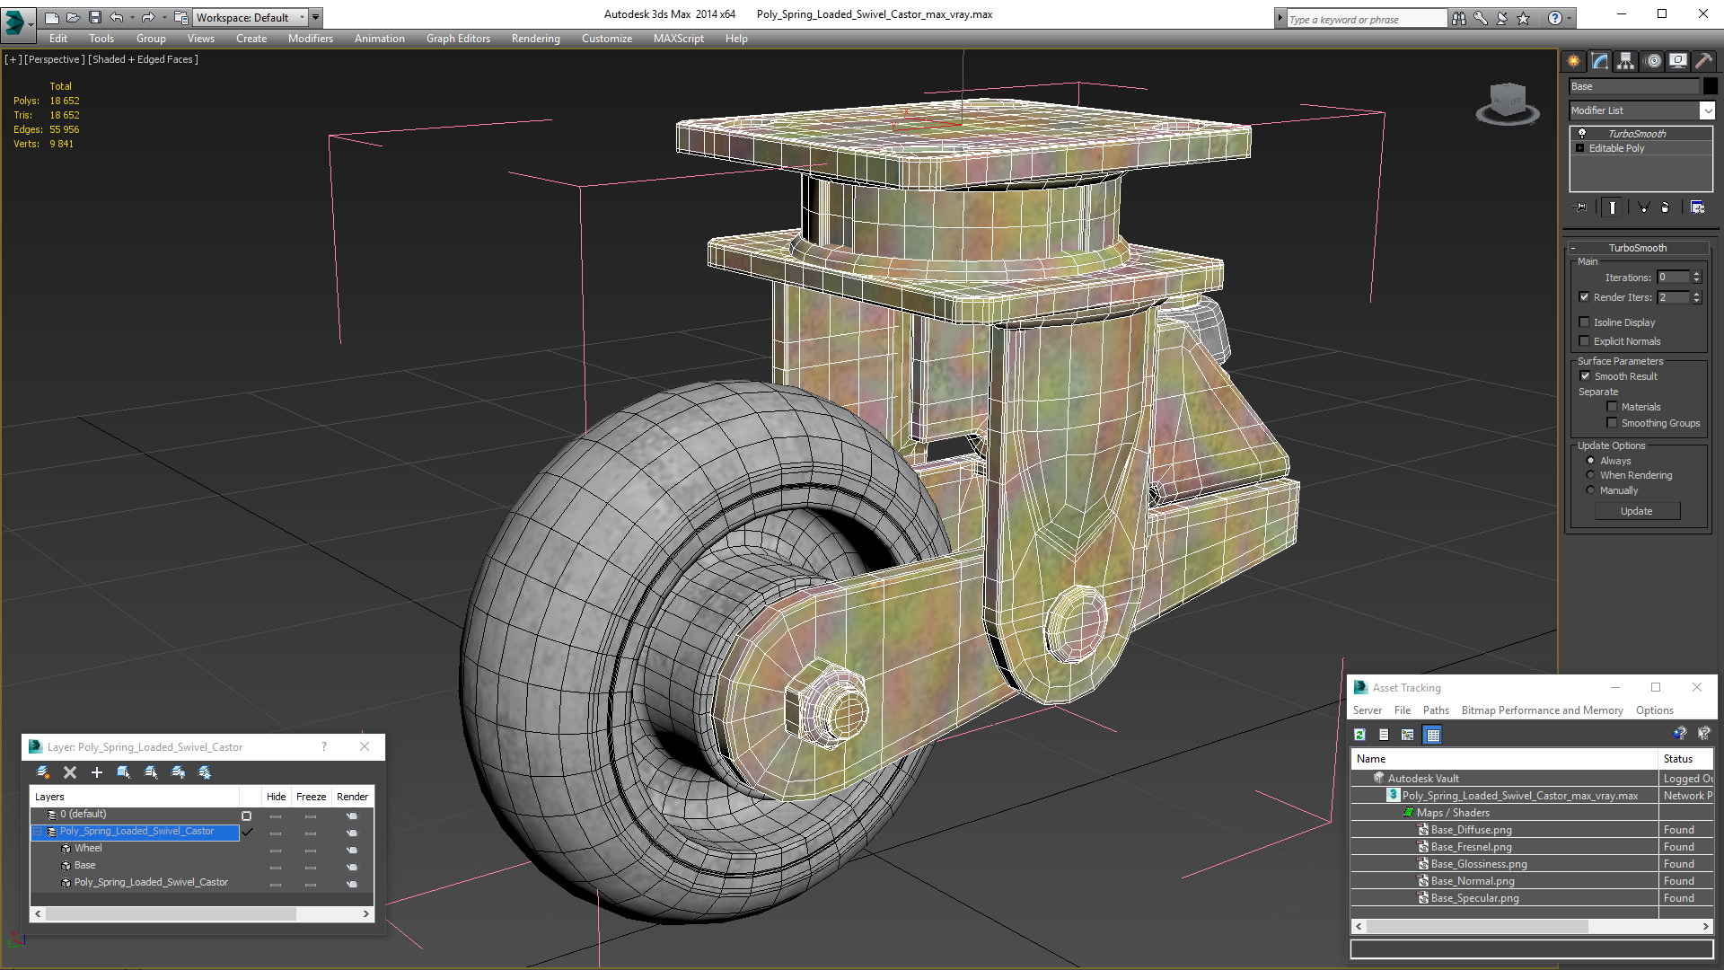1724x970 pixels.
Task: Open the Utilities hammer panel tab
Action: (1703, 61)
